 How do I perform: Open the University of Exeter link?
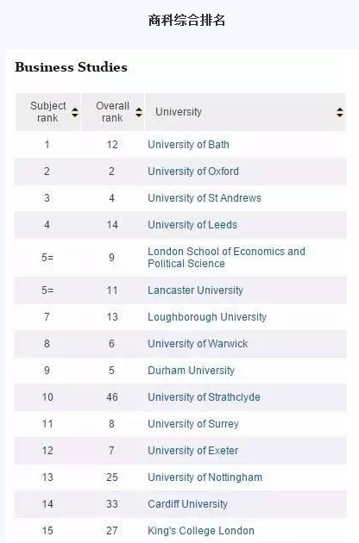pyautogui.click(x=192, y=450)
